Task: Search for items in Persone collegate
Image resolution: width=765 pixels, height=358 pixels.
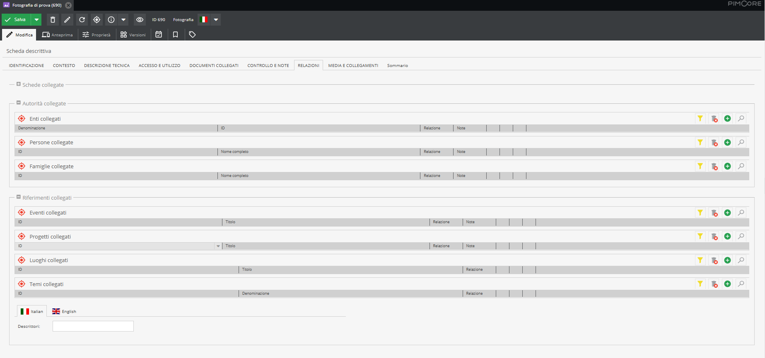Action: pos(741,143)
